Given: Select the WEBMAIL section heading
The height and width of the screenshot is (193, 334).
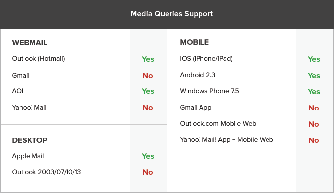Looking at the screenshot, I should pyautogui.click(x=30, y=43).
